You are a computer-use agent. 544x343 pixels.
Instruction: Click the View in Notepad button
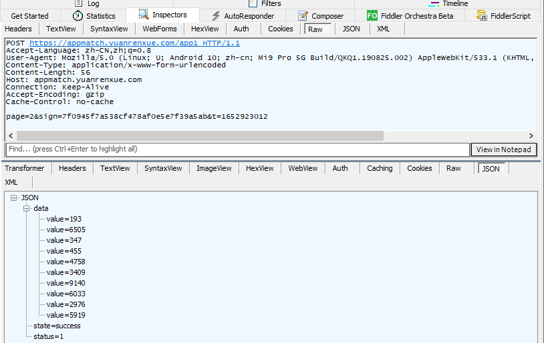point(503,149)
